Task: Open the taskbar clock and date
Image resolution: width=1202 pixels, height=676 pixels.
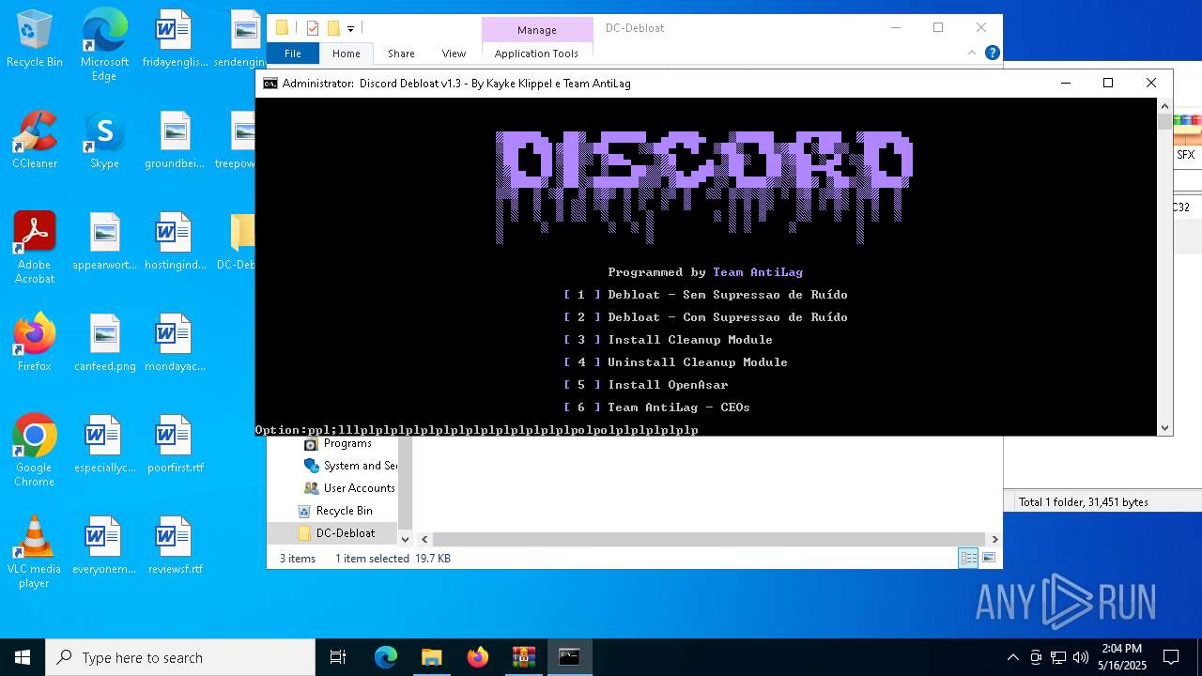Action: [x=1121, y=657]
